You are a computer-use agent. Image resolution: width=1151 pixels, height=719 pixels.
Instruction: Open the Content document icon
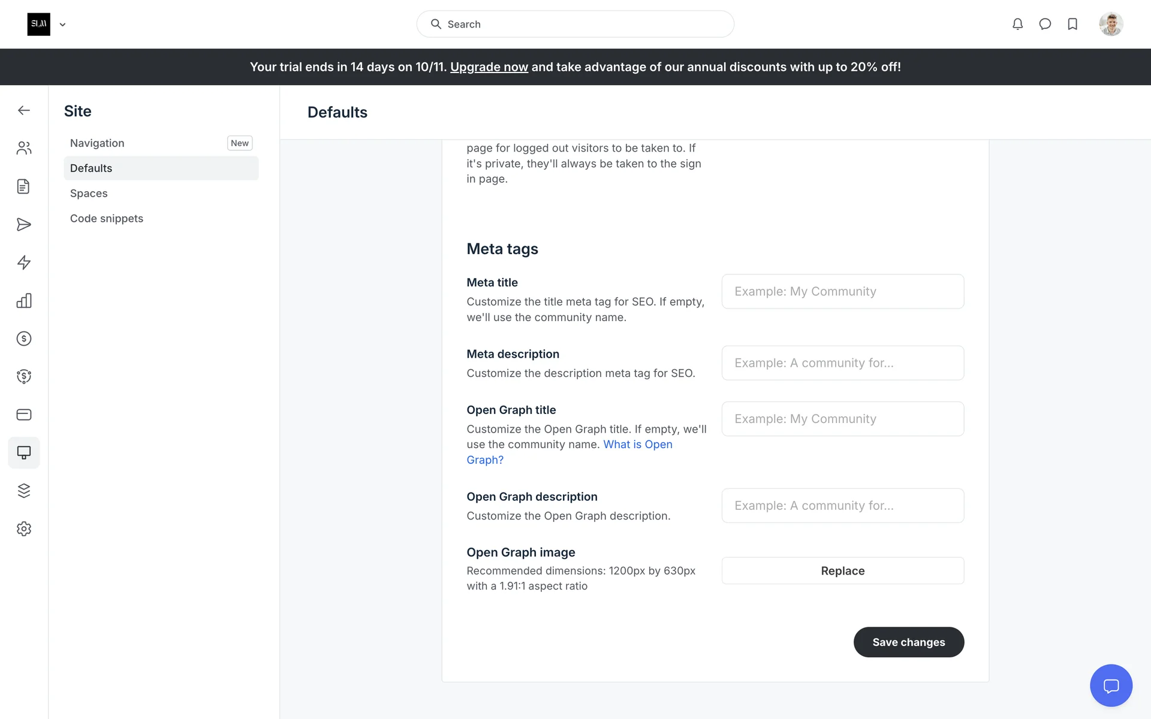click(x=24, y=186)
